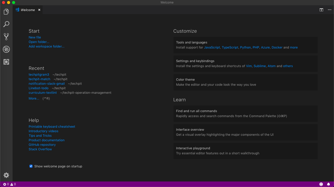Open the Explorer view in activity bar
This screenshot has width=334, height=187.
point(6,12)
